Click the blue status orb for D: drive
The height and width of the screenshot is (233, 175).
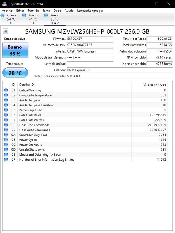24,15
